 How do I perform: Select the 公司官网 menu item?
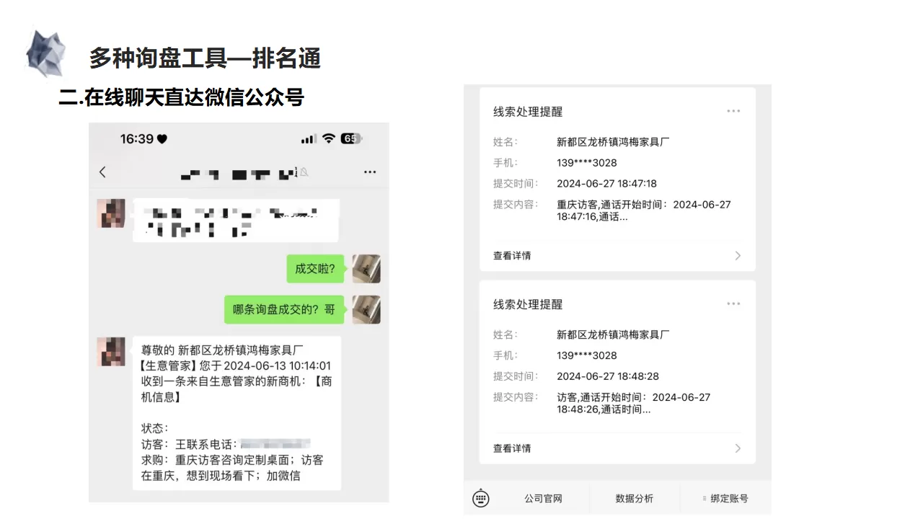(x=544, y=498)
